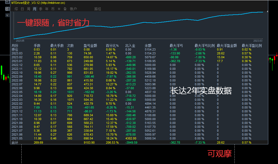Open remarks with the 备 icon
Image resolution: width=278 pixels, height=164 pixels.
65,9
